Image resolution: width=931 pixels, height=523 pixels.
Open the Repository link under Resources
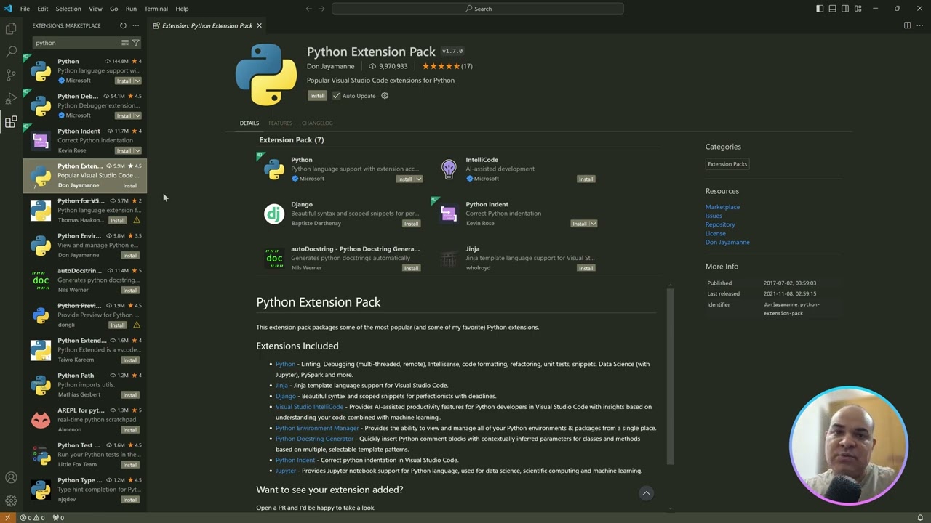tap(719, 224)
